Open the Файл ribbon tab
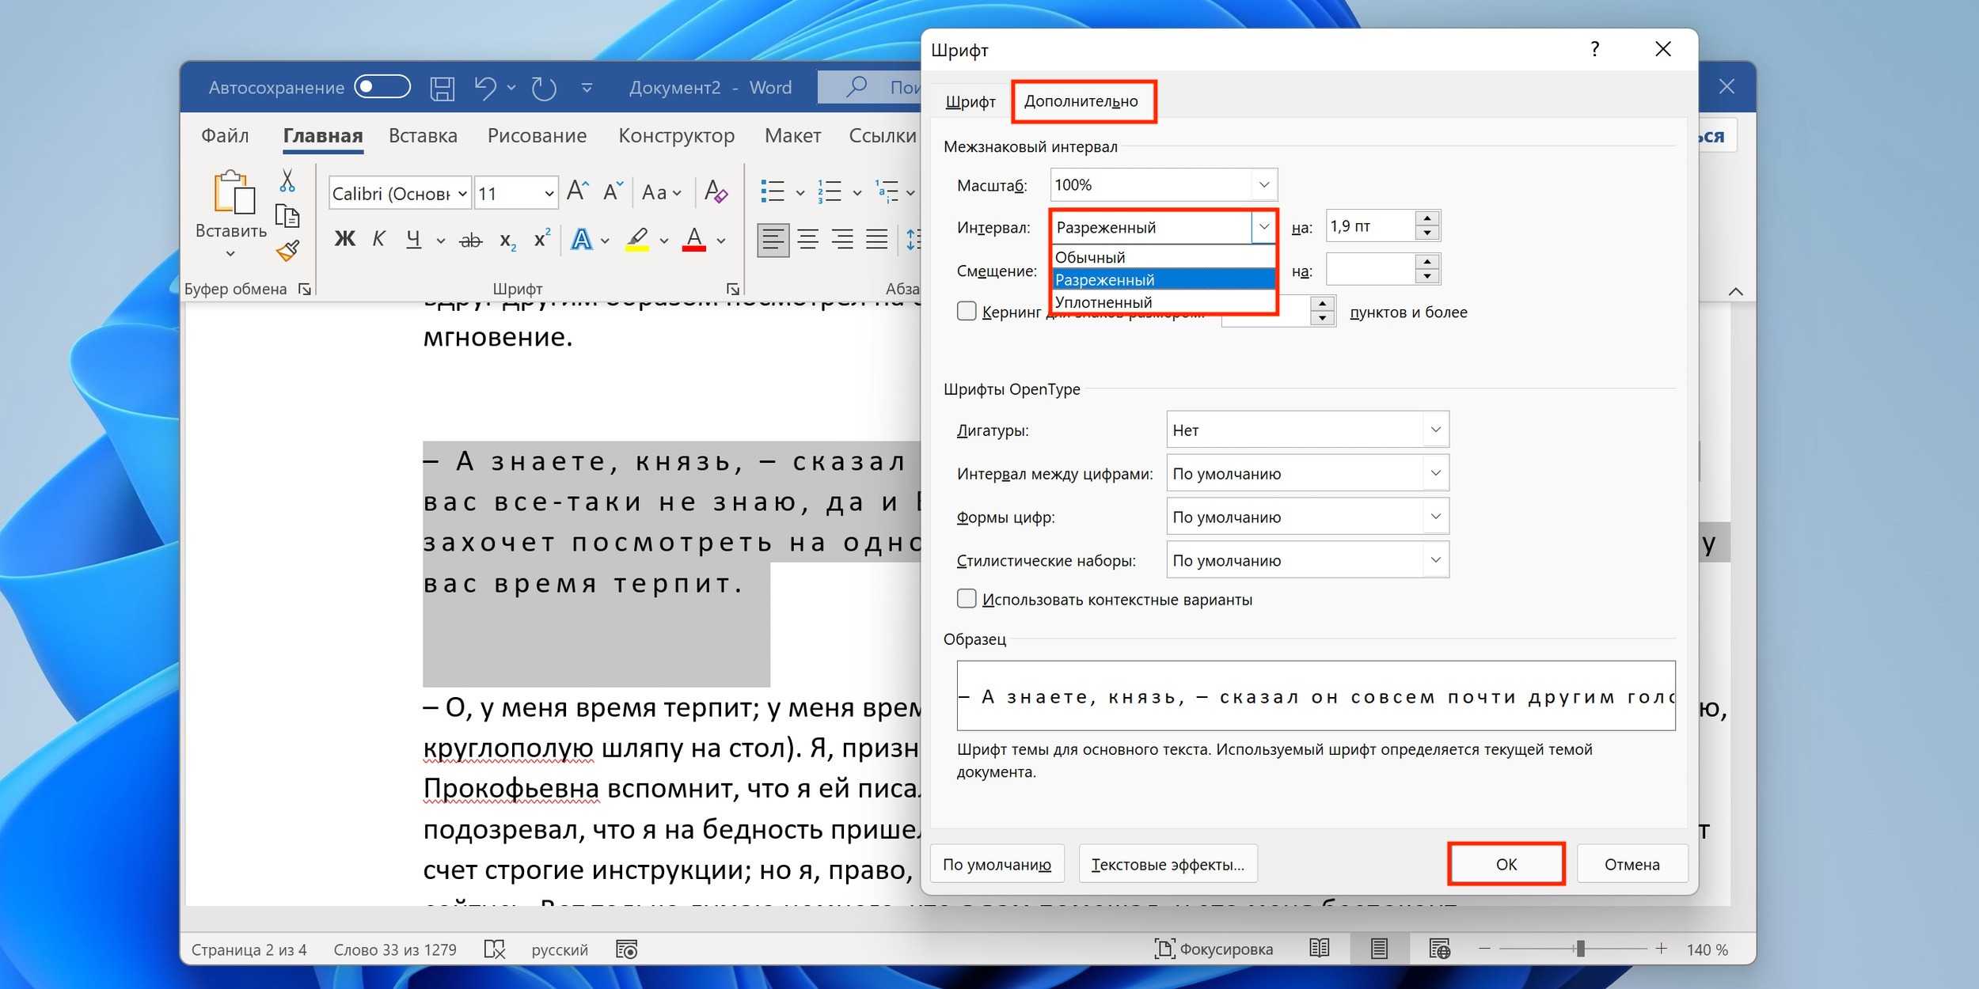This screenshot has width=1979, height=989. [225, 135]
